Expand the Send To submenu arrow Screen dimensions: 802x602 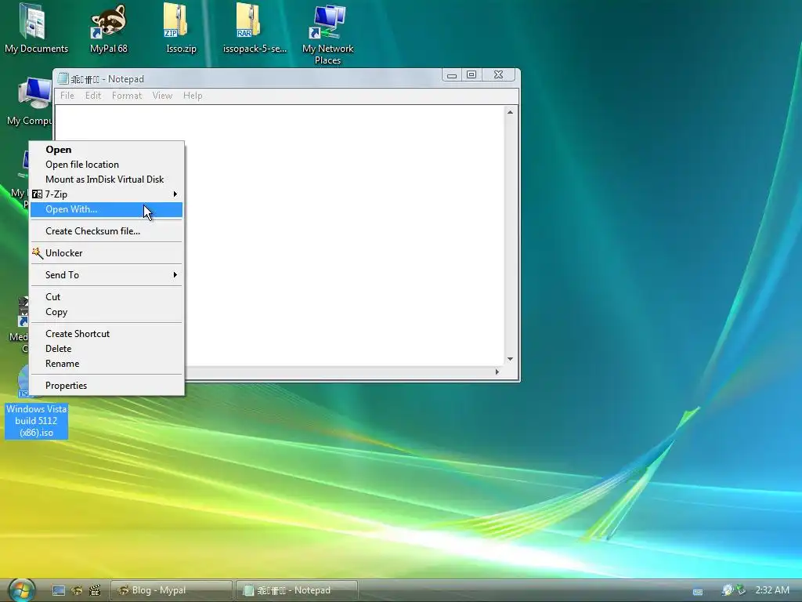[175, 275]
